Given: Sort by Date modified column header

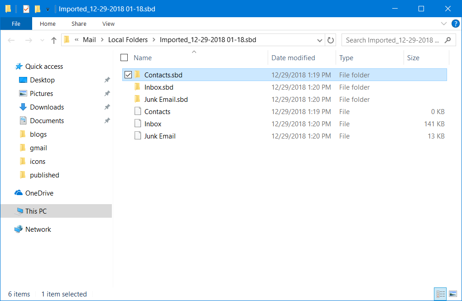Looking at the screenshot, I should (x=293, y=58).
